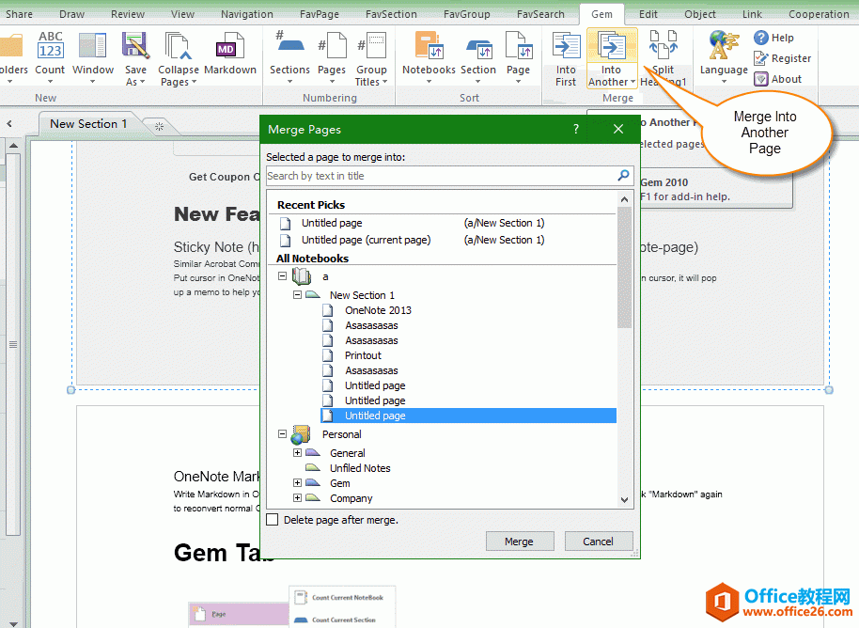Click the Cancel button in dialog
Viewport: 859px width, 628px height.
(598, 542)
